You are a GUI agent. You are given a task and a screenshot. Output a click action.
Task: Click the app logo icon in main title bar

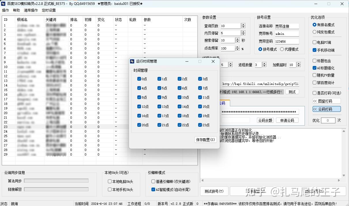(x=3, y=4)
